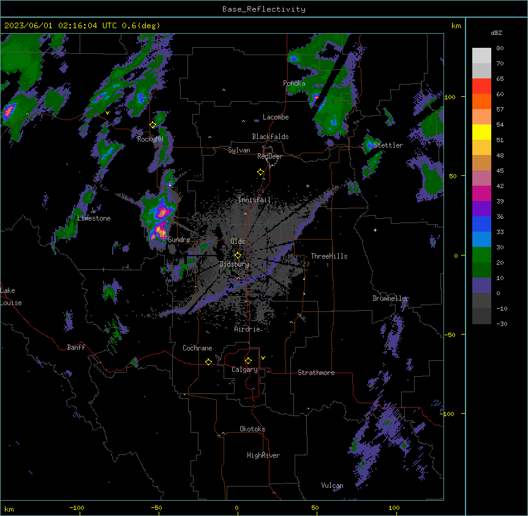Select the slate purple 0-10 dBZ legend swatch
This screenshot has width=528, height=516.
pos(481,286)
